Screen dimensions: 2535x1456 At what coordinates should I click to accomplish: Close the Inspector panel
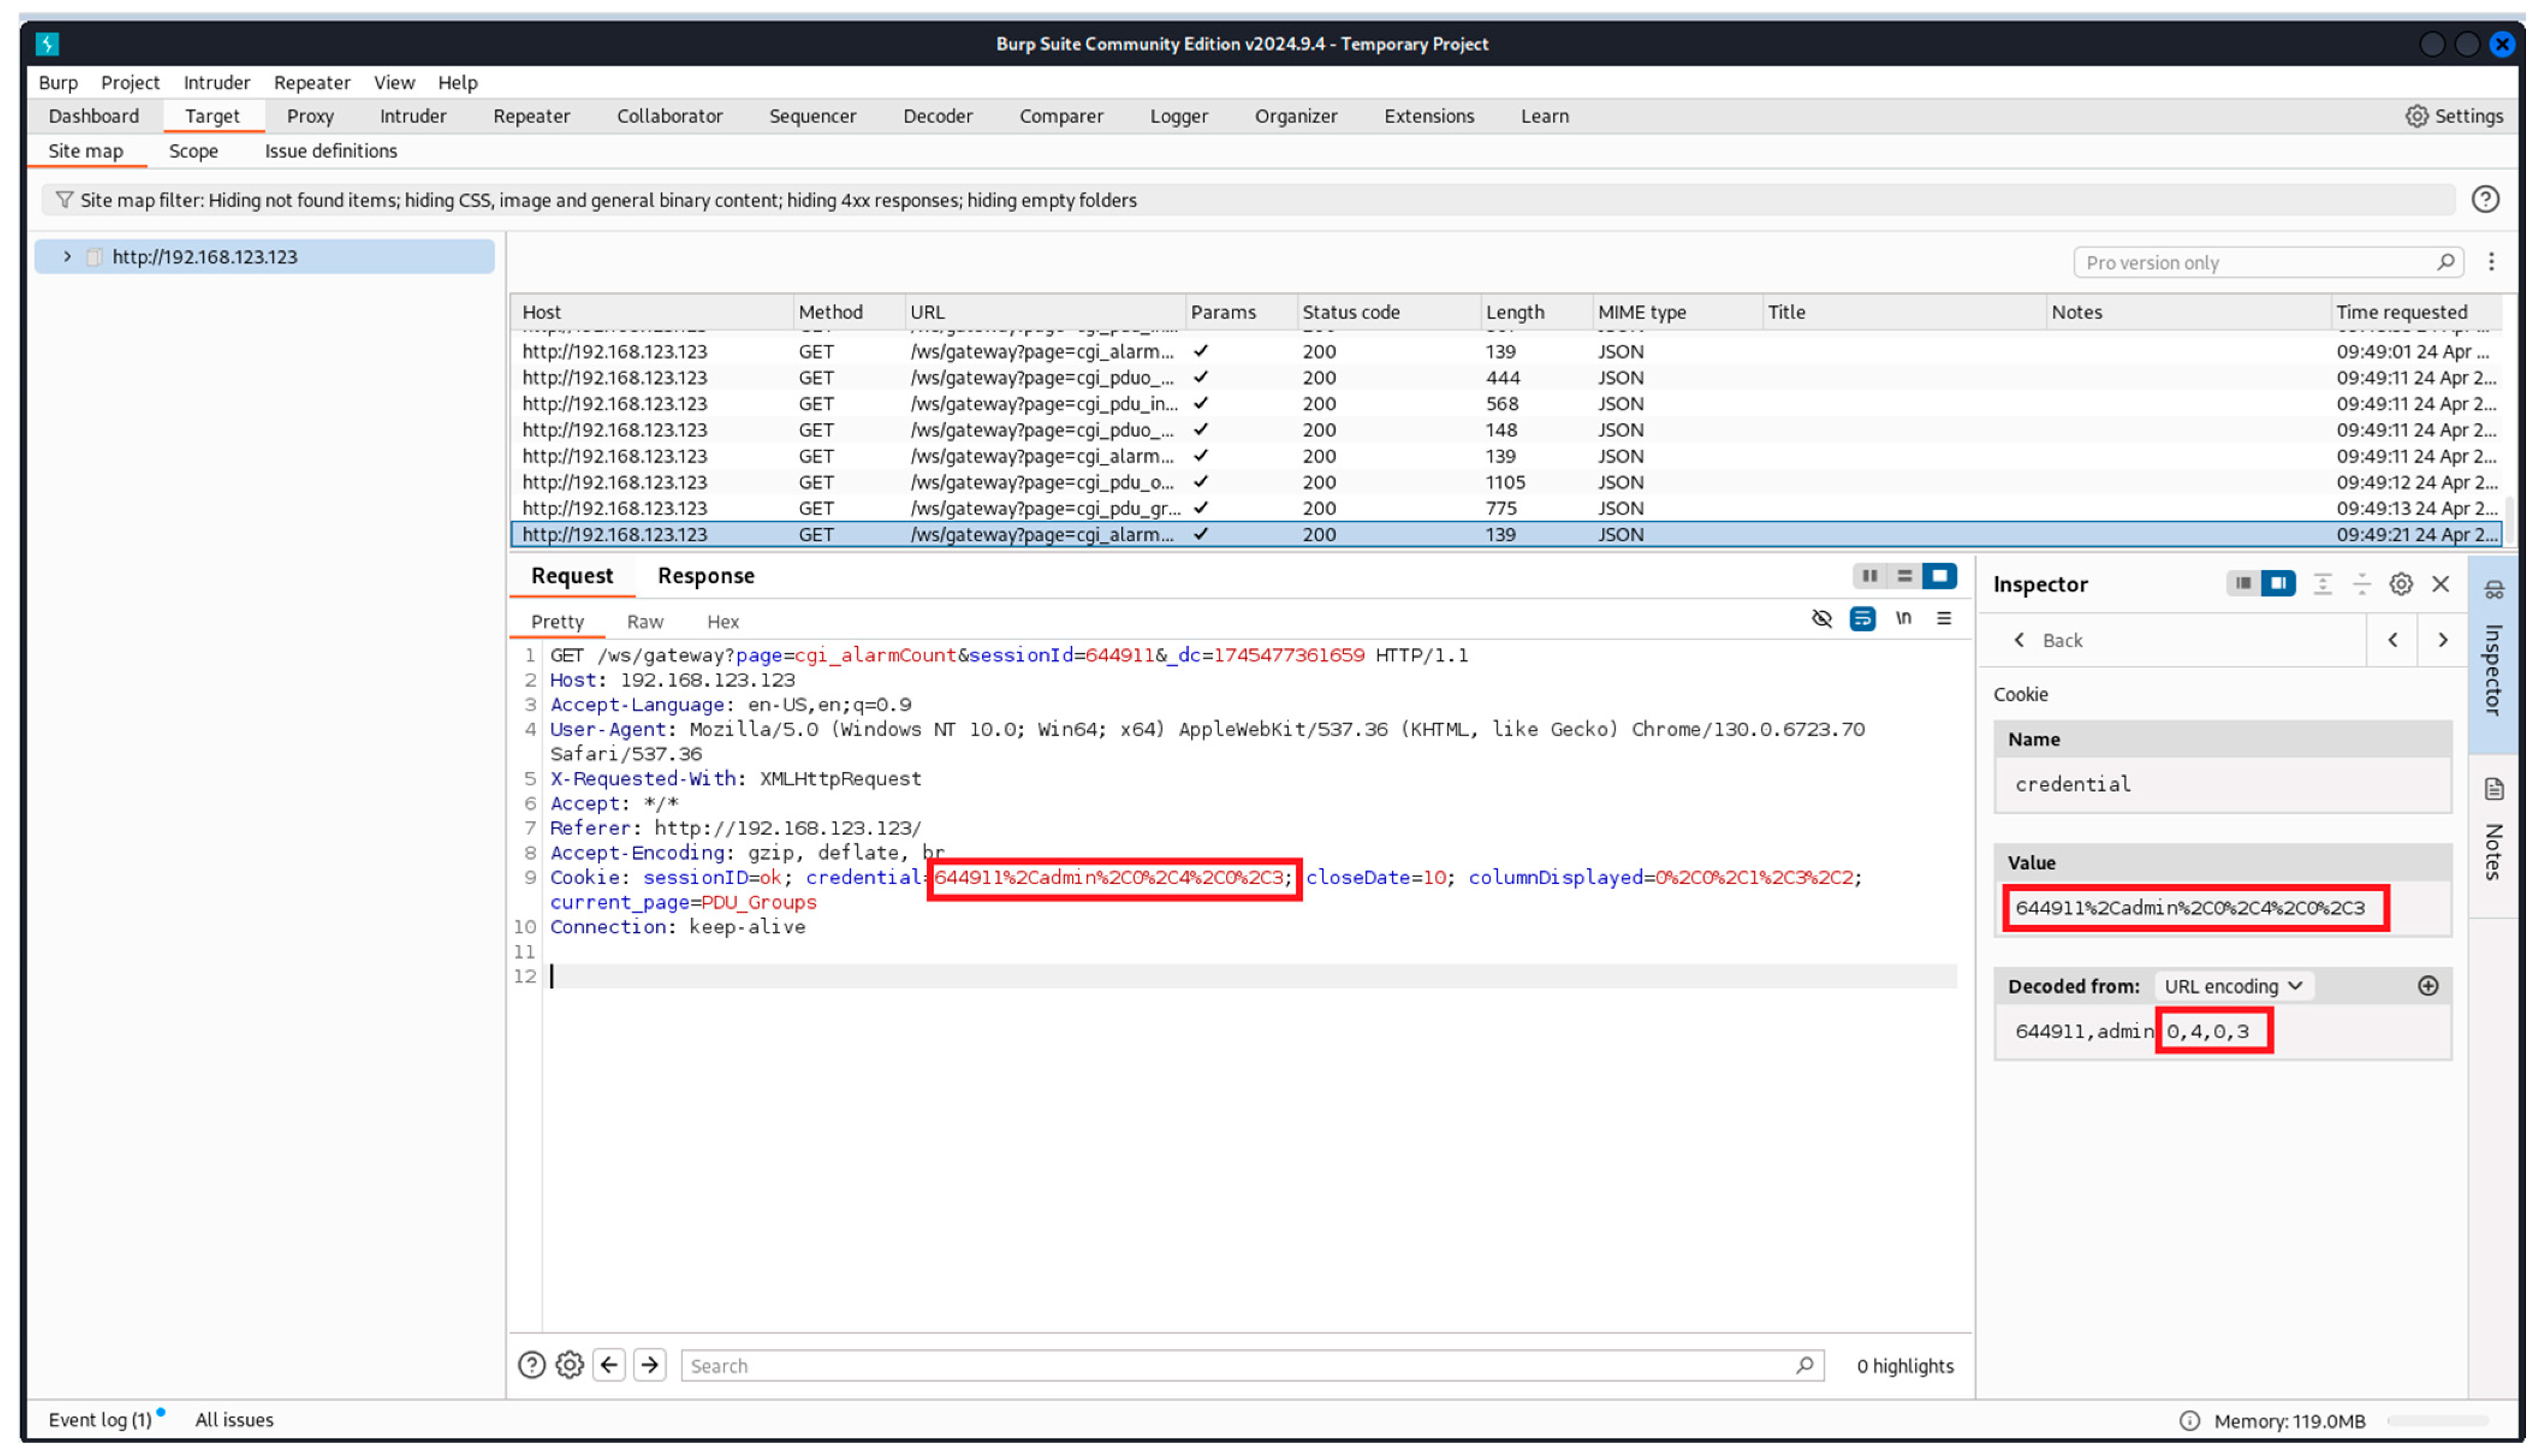click(x=2440, y=584)
